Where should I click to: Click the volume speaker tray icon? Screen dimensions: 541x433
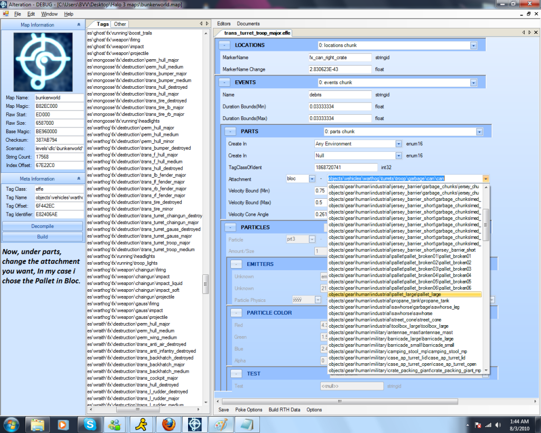[498, 425]
